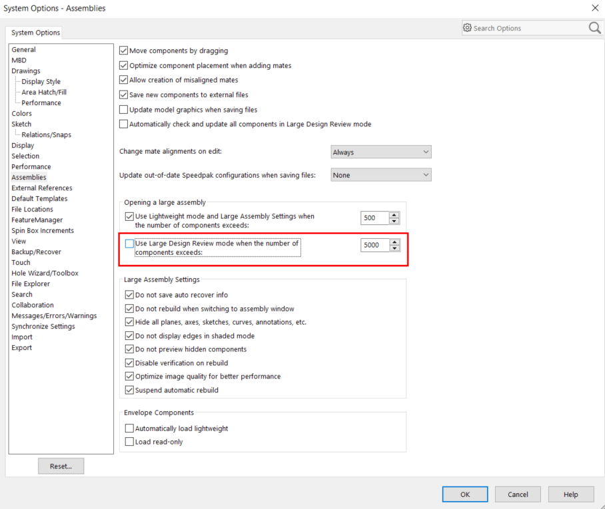Open Messages/Errors/Warnings options
Viewport: 605px width, 509px height.
pyautogui.click(x=54, y=315)
